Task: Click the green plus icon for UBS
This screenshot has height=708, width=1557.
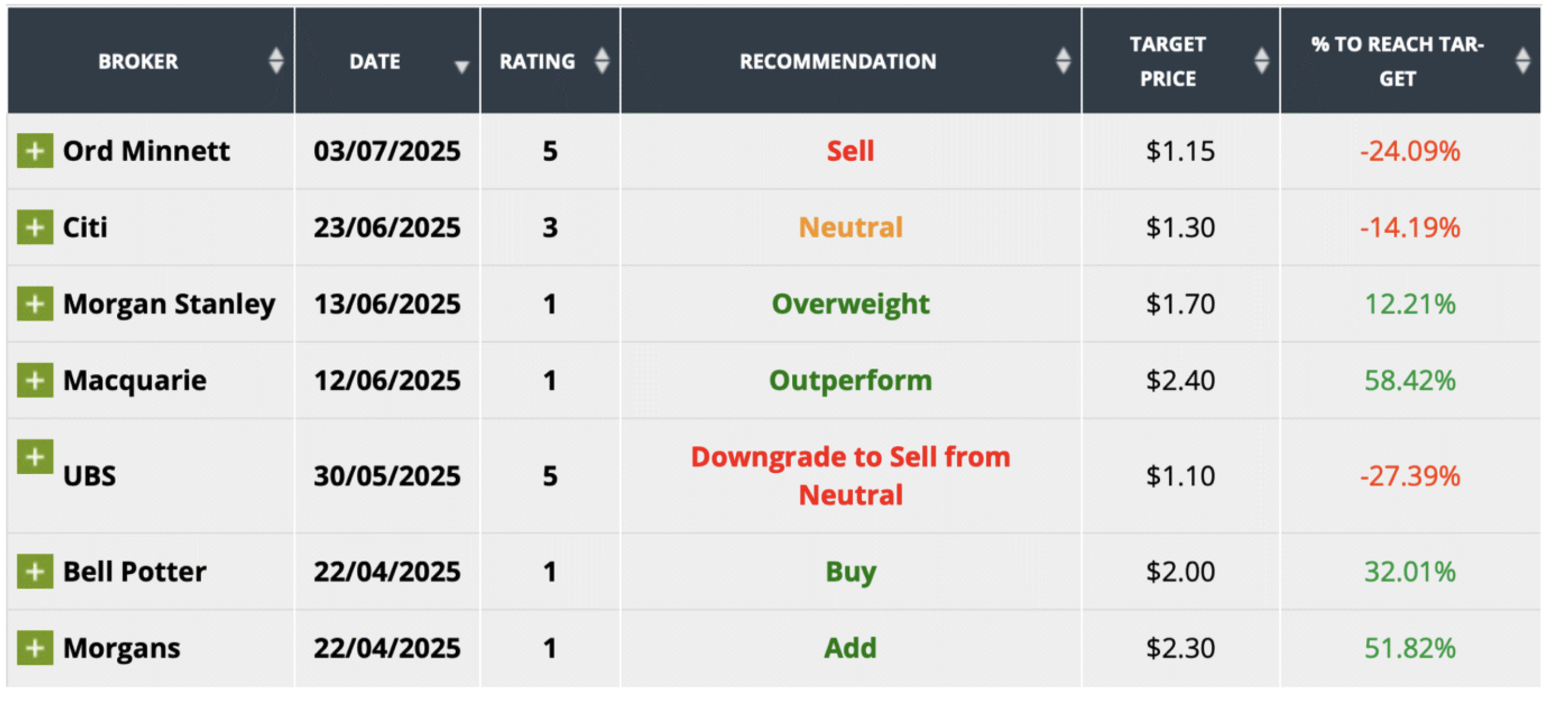Action: point(35,456)
